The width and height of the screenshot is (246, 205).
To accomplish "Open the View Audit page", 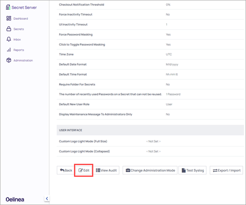I will pos(107,171).
